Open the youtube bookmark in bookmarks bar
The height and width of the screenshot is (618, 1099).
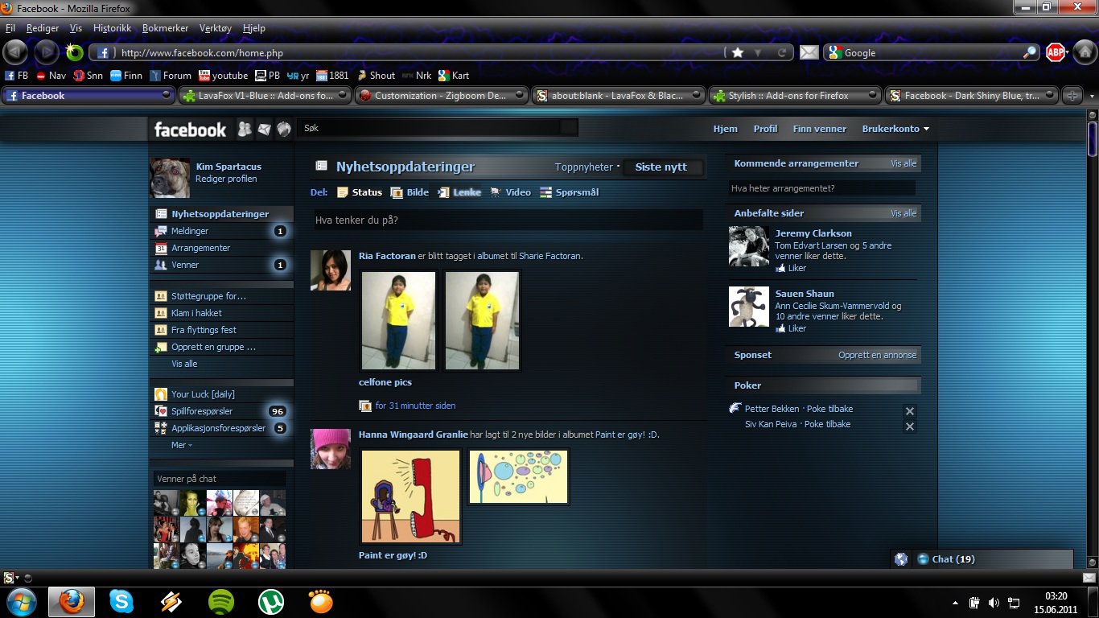(224, 76)
